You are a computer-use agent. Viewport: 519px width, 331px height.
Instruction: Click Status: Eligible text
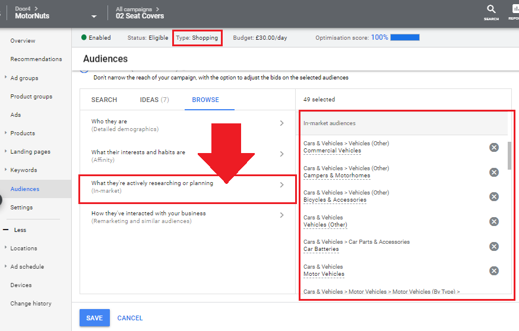click(x=148, y=38)
